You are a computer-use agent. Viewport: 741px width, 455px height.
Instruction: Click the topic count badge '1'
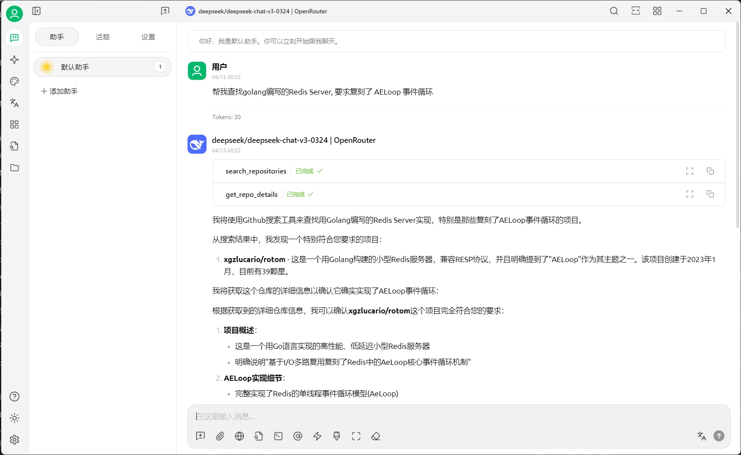pos(160,67)
